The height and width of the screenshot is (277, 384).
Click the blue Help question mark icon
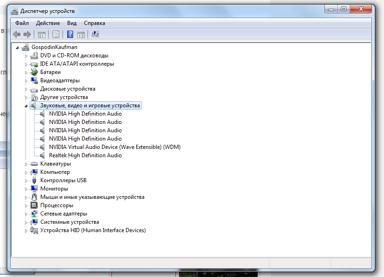tap(70, 34)
